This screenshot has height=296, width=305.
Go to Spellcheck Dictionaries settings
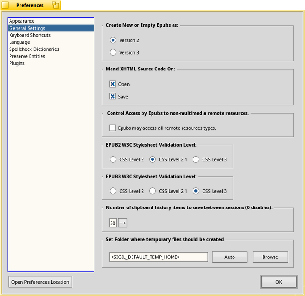click(51, 49)
